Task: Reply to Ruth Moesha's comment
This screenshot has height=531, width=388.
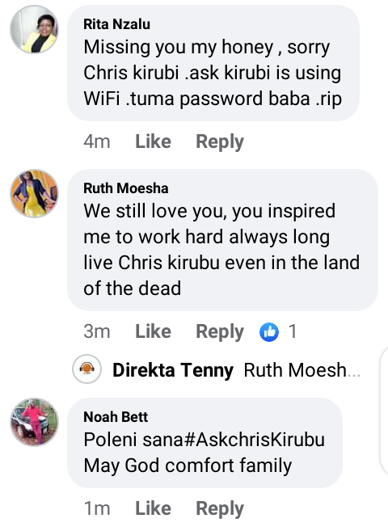Action: click(220, 331)
